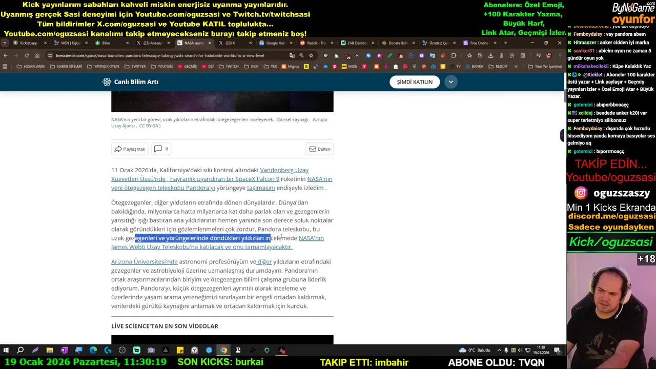Open the YAYINLIK OYUN bookmarks folder
The height and width of the screenshot is (369, 656).
coord(103,67)
